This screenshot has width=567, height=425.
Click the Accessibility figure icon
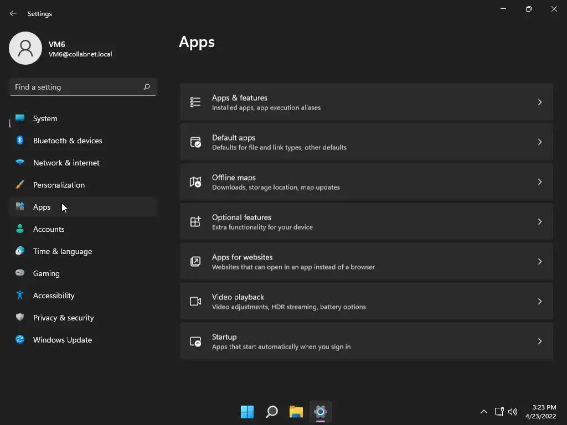tap(20, 296)
